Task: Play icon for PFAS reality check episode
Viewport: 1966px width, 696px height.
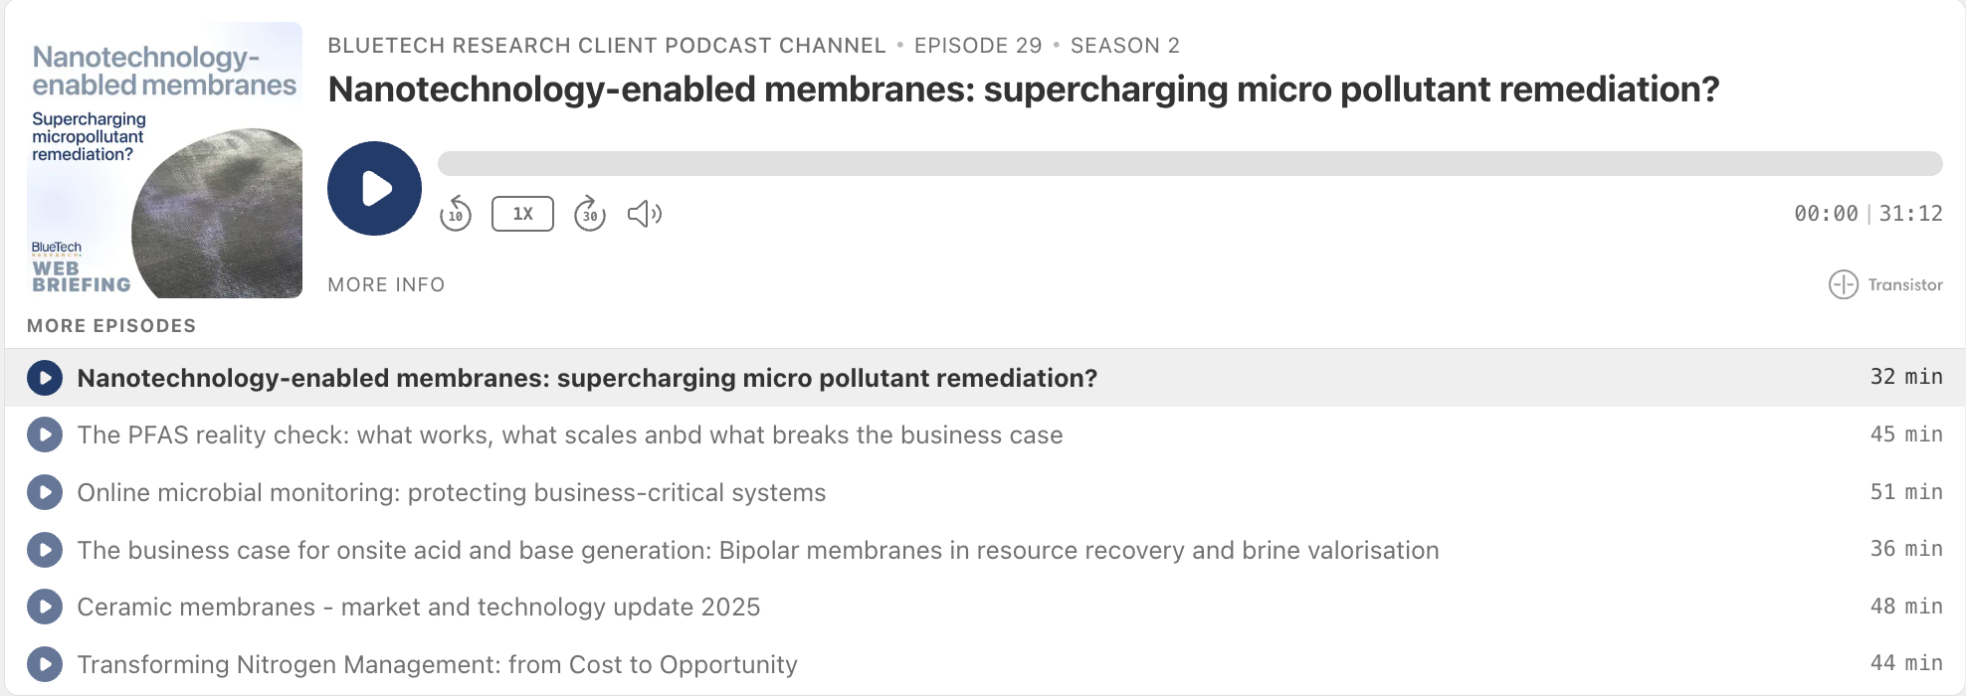Action: coord(45,435)
